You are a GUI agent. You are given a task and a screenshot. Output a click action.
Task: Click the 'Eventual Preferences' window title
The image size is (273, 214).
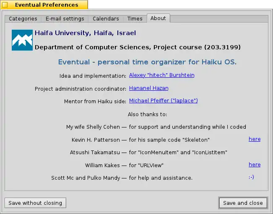click(x=47, y=5)
